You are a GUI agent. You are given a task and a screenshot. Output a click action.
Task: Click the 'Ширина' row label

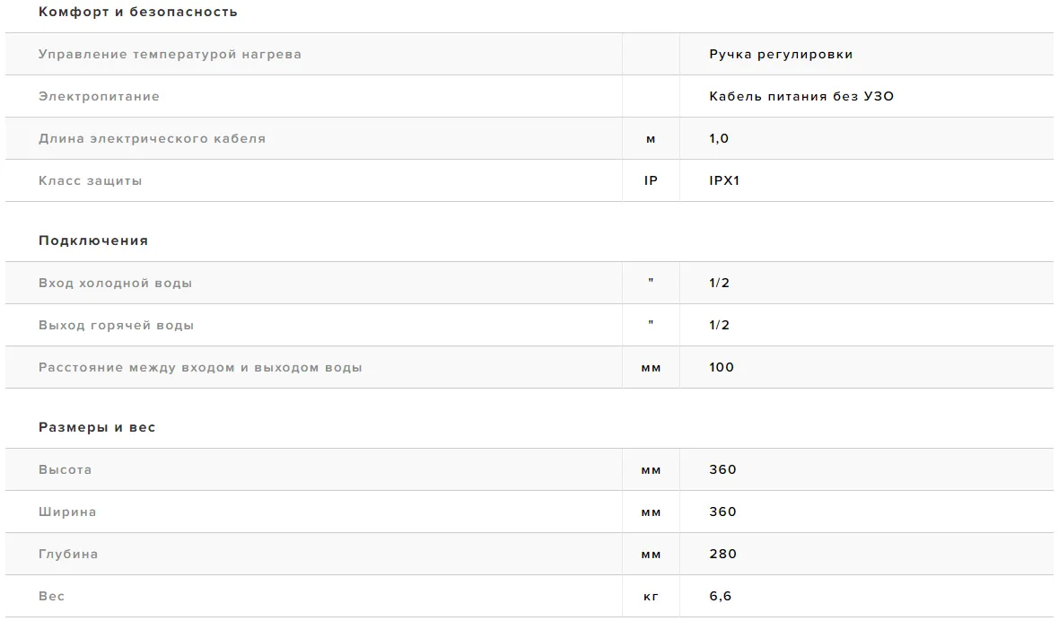point(67,512)
